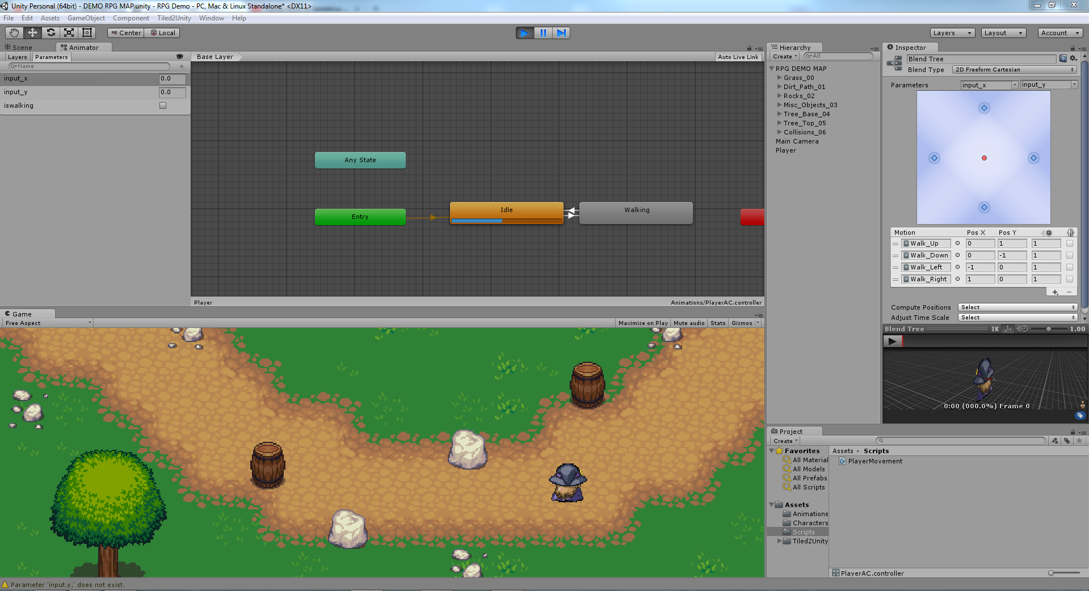
Task: Open the GameObject menu
Action: tap(86, 18)
